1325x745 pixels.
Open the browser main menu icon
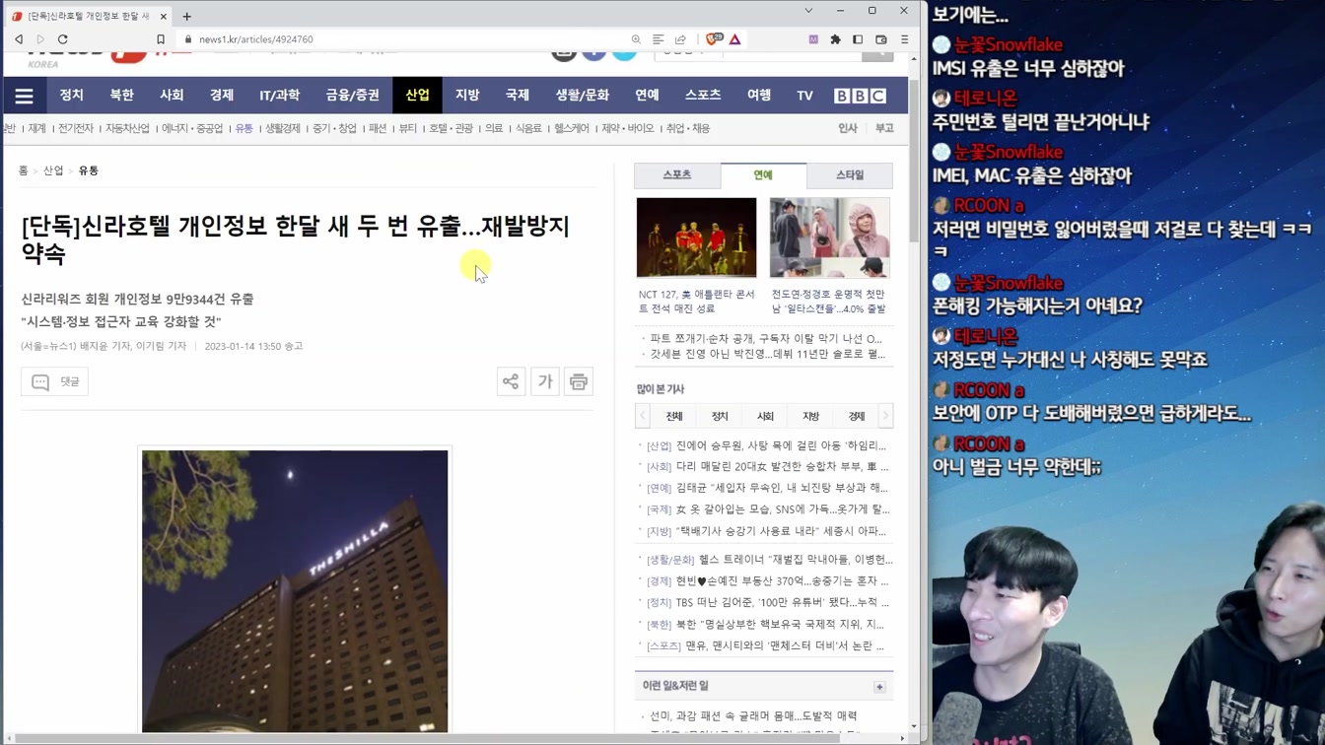click(904, 39)
